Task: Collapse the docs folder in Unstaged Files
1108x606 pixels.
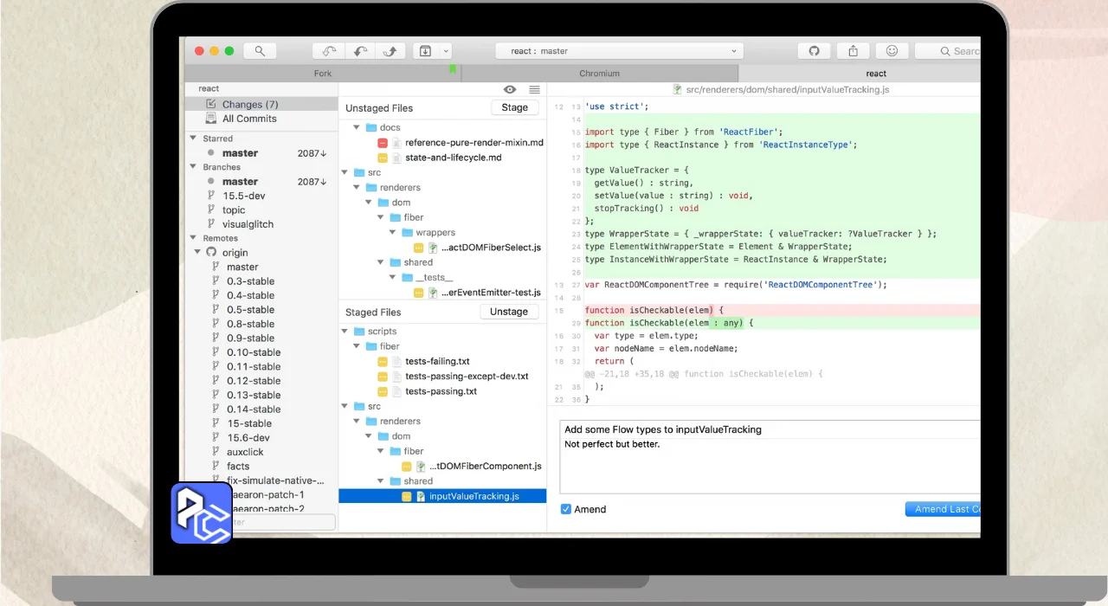Action: click(x=356, y=128)
